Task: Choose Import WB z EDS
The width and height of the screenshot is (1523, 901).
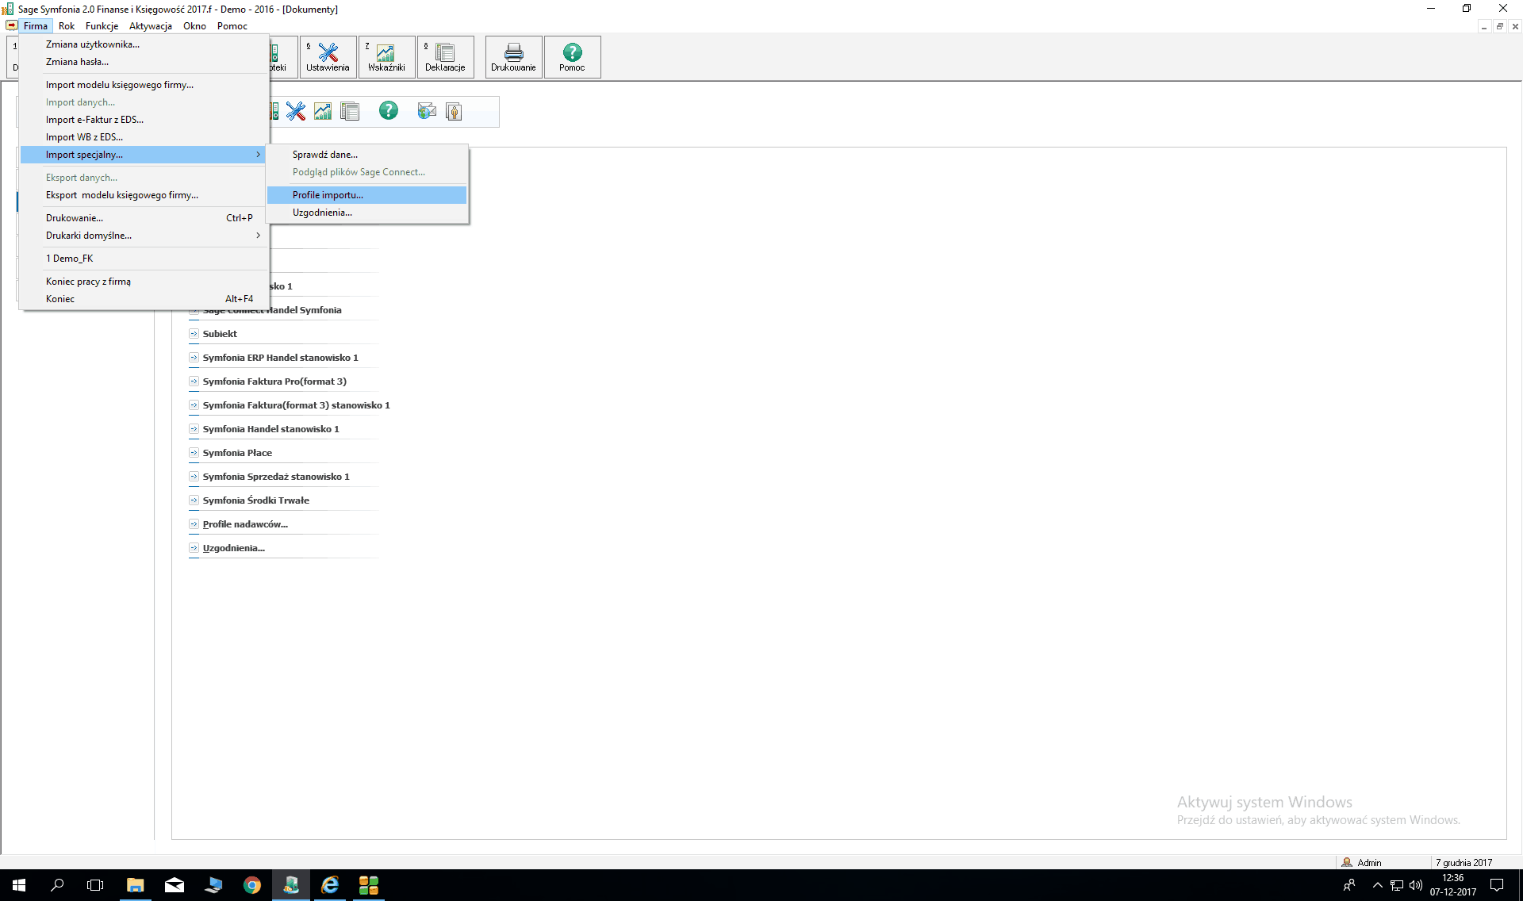Action: pyautogui.click(x=142, y=137)
